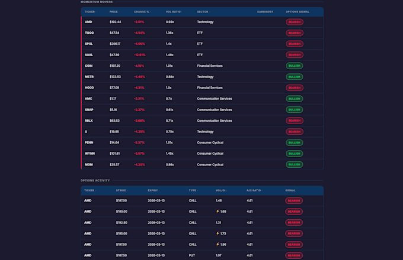The width and height of the screenshot is (403, 260).
Task: Click the Bullish badge in SNAP row
Action: [x=295, y=110]
